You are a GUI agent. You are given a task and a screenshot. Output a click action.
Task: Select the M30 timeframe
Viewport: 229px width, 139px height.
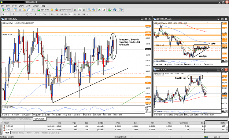[x=66, y=14]
